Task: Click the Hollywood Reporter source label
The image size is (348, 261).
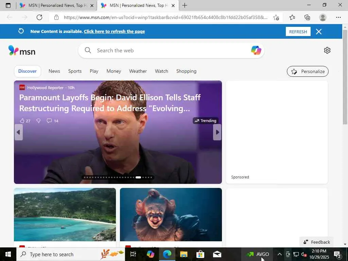Action: pos(45,88)
